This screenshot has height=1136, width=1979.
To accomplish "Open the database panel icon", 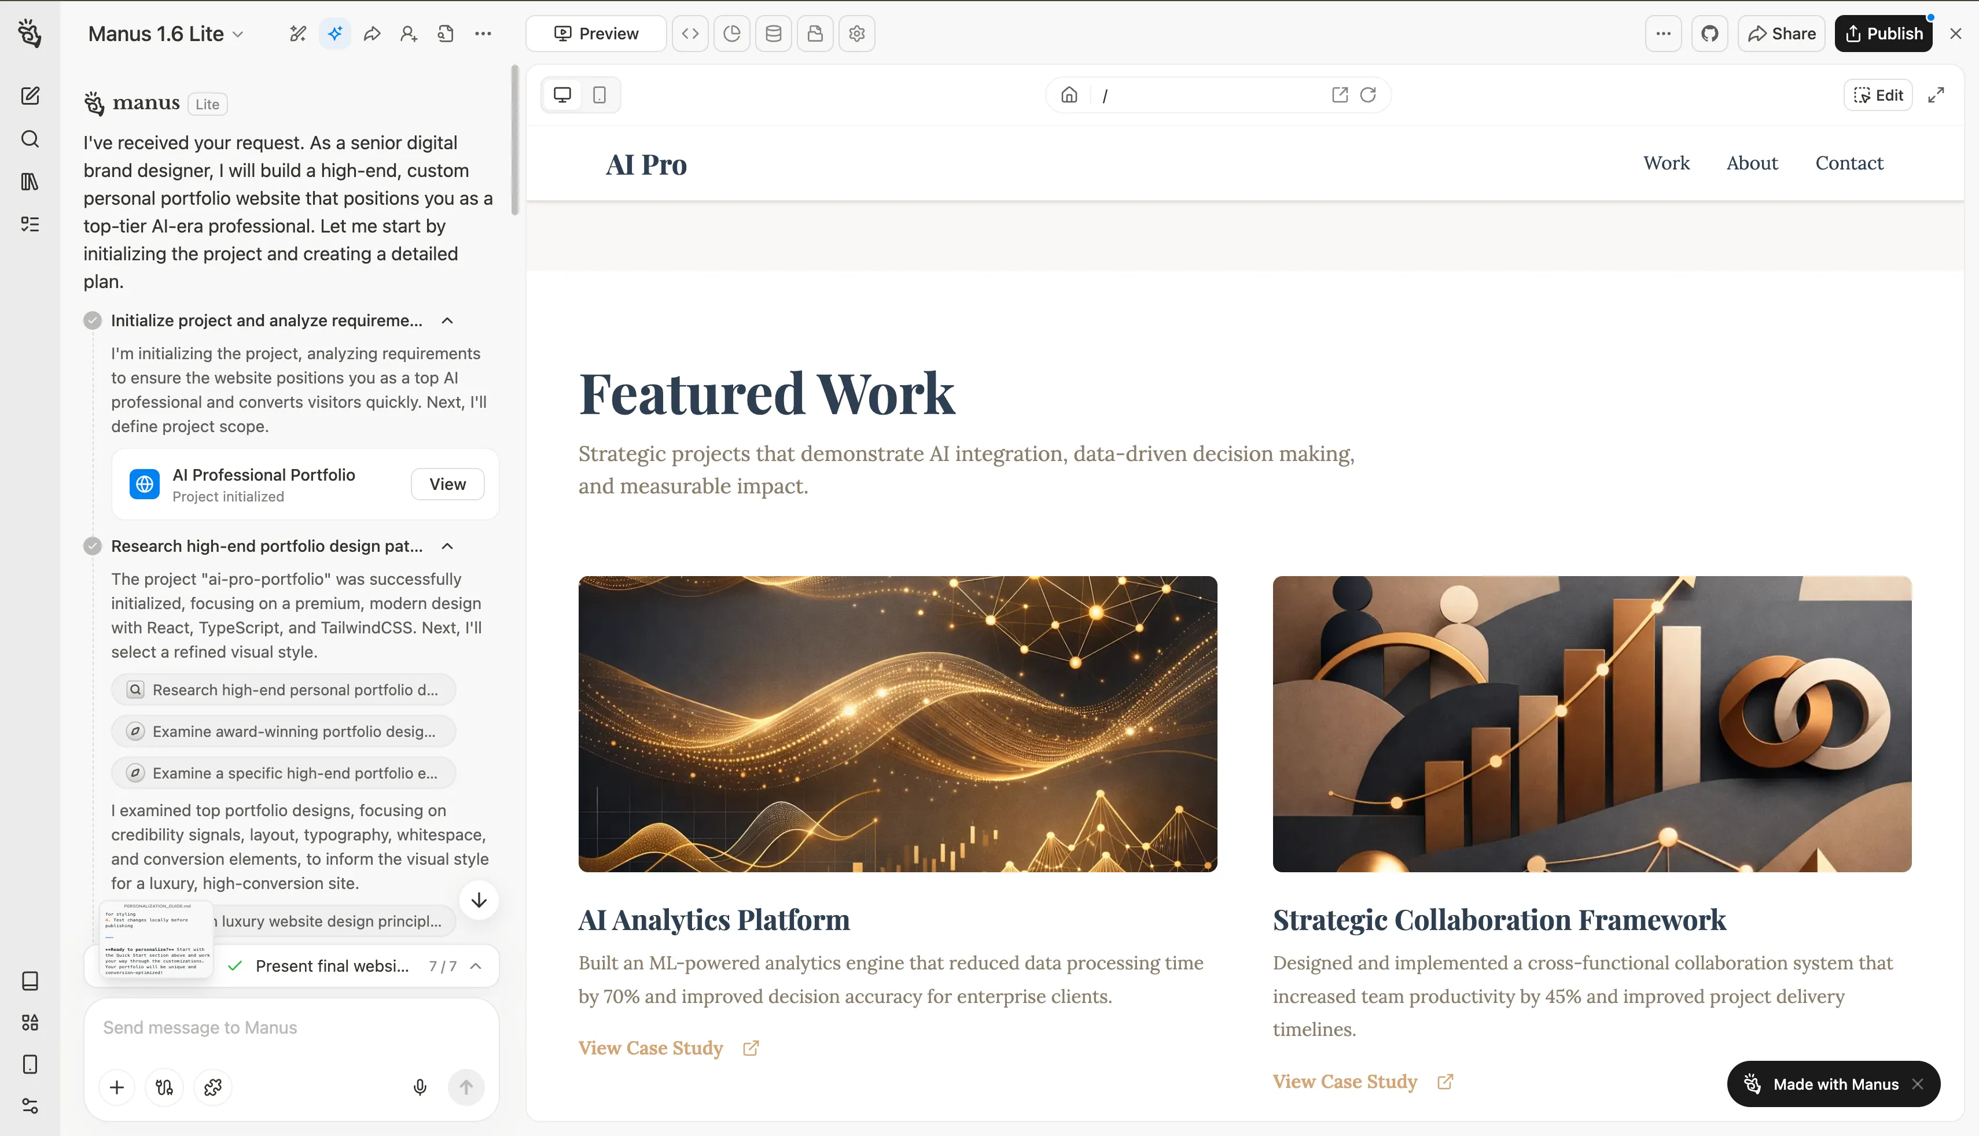I will click(773, 34).
